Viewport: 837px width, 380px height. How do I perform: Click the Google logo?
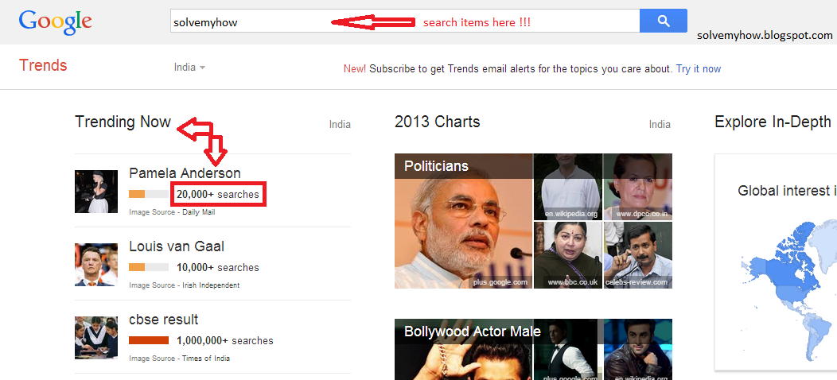pyautogui.click(x=55, y=22)
